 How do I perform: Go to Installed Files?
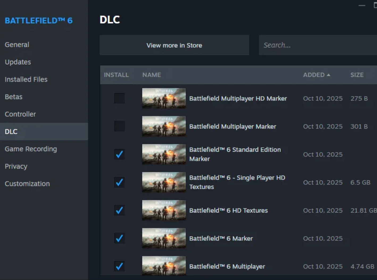click(x=44, y=79)
